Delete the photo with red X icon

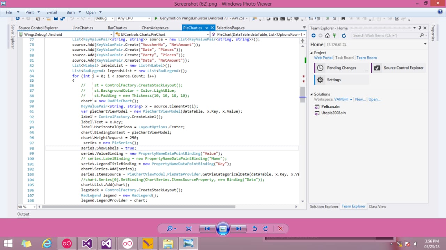[x=280, y=228]
